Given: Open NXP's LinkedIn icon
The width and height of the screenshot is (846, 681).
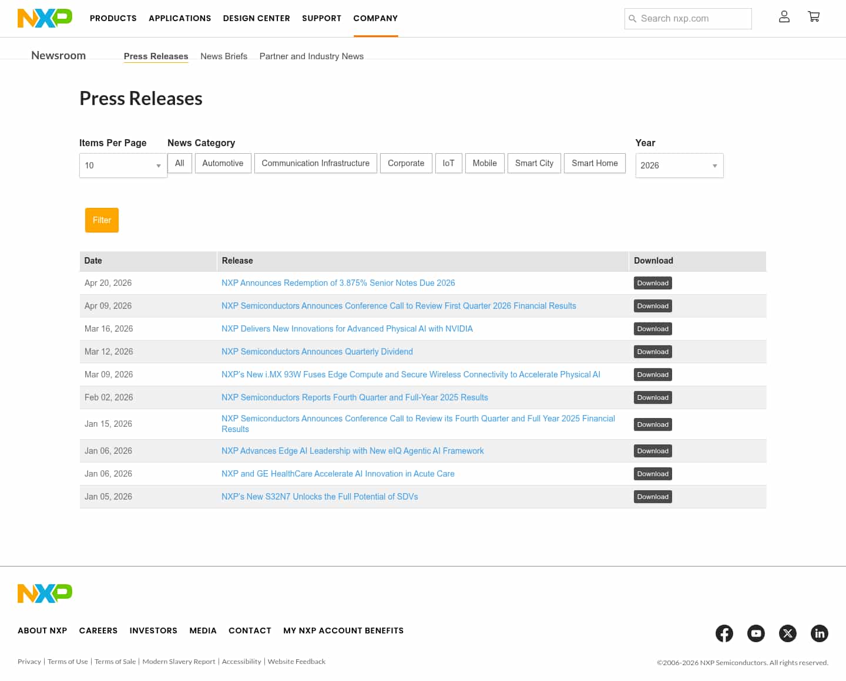Looking at the screenshot, I should [x=820, y=633].
